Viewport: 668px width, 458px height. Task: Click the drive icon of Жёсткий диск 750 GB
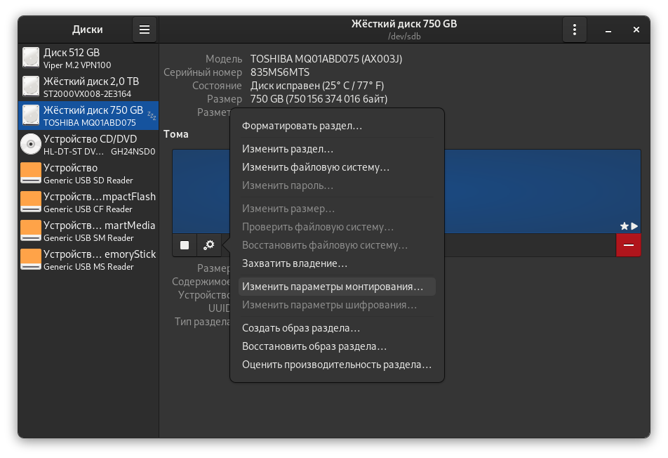[x=31, y=115]
